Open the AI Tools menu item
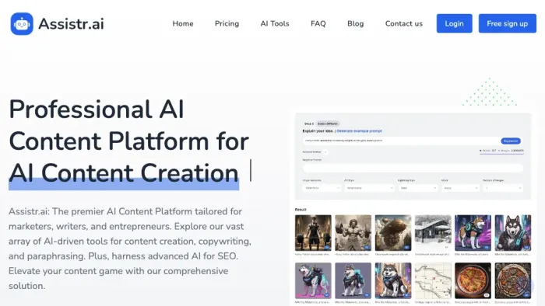Viewport: 545px width, 306px height. click(x=275, y=23)
